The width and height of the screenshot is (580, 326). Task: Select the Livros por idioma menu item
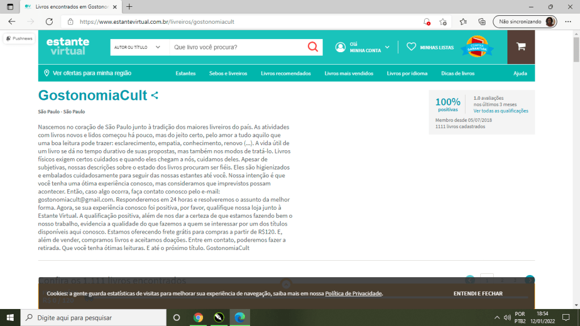[x=407, y=74]
